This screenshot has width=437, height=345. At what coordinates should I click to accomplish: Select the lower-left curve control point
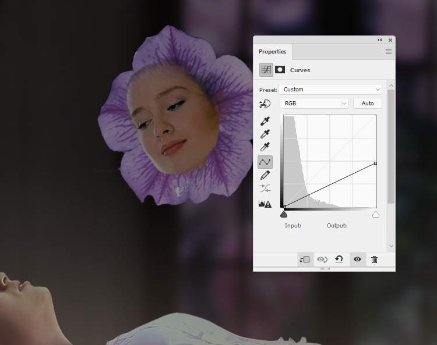[284, 207]
